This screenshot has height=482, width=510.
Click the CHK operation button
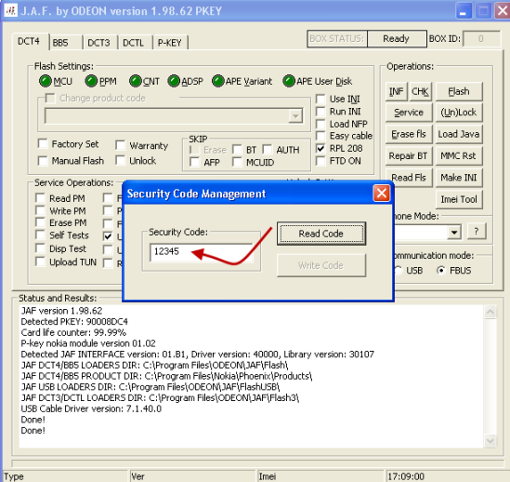[x=420, y=91]
